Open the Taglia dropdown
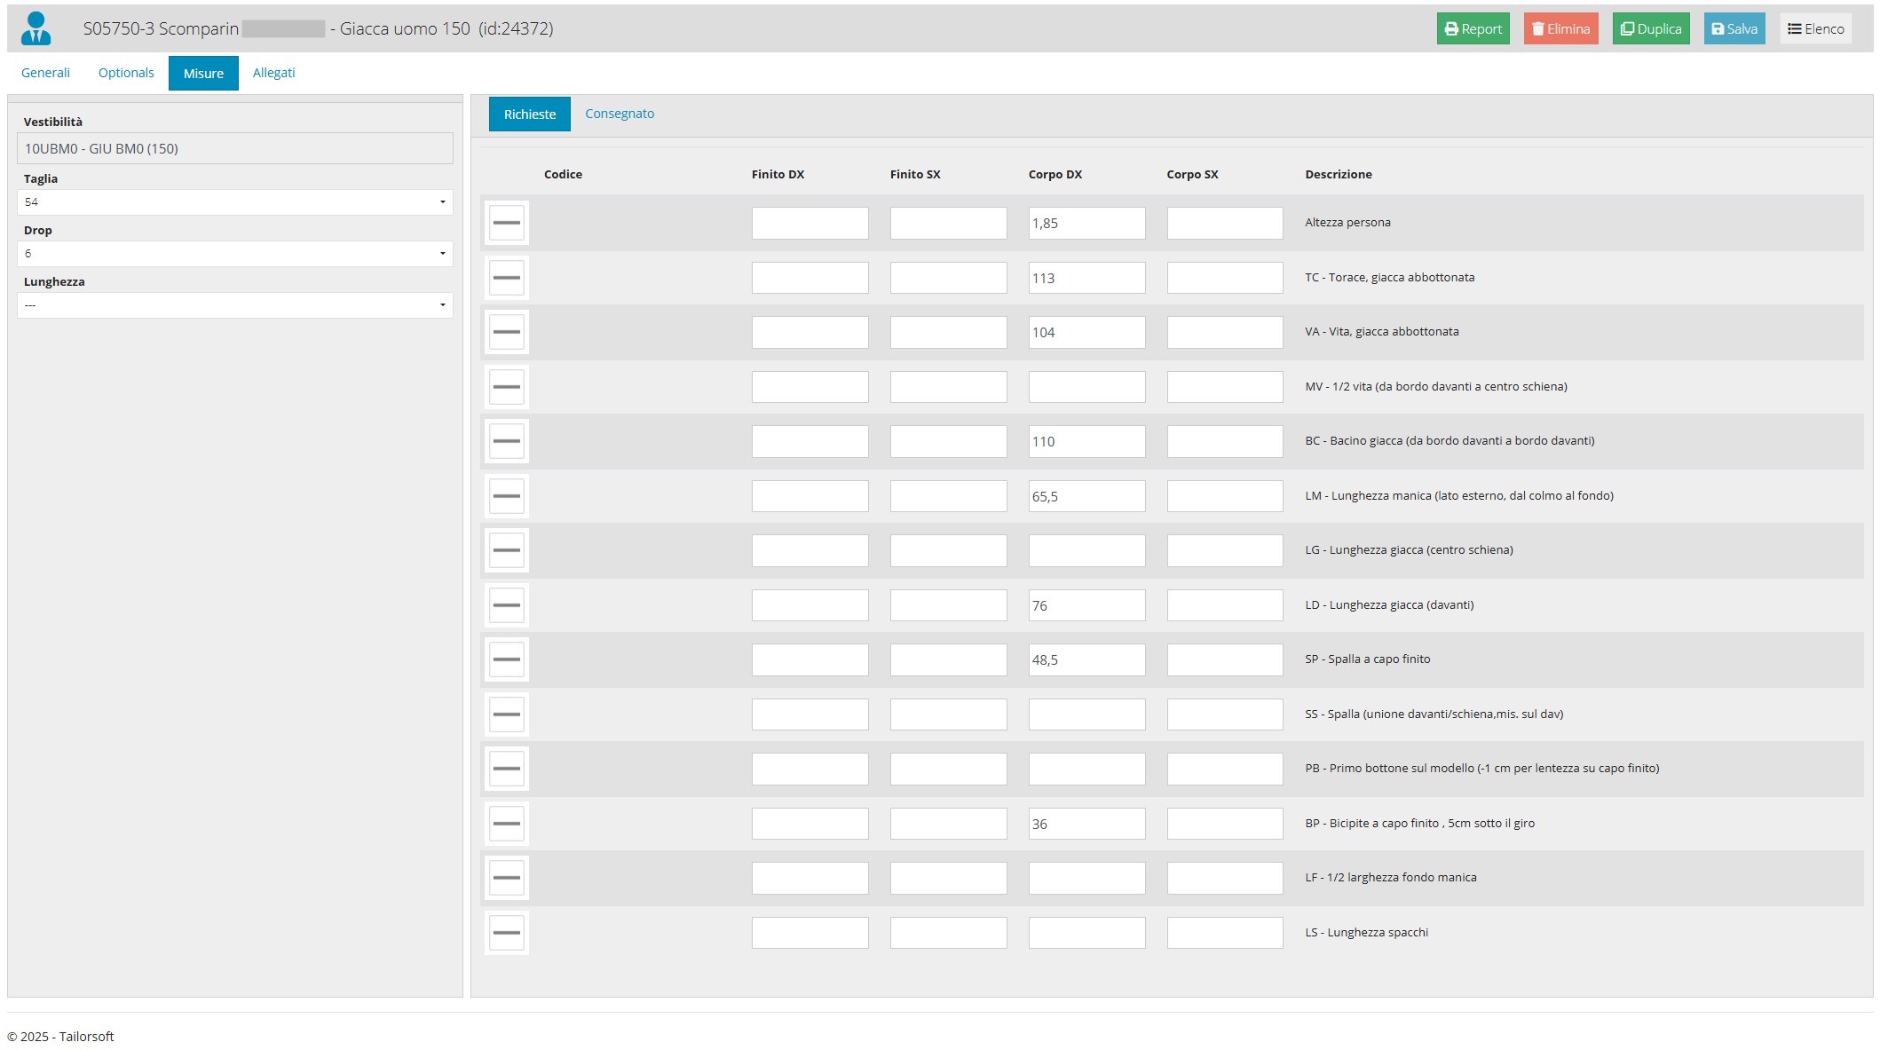 (x=234, y=202)
